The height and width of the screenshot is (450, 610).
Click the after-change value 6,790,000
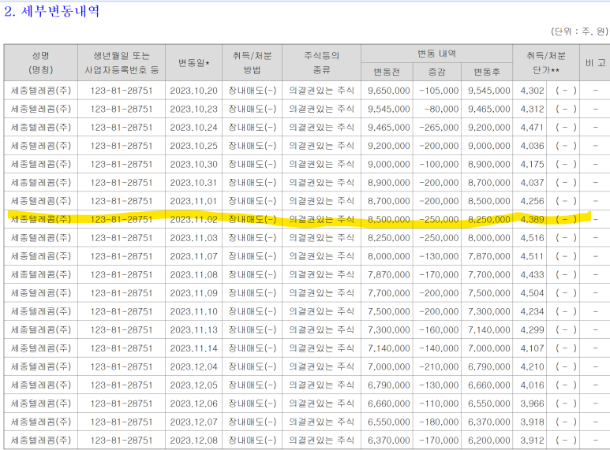pyautogui.click(x=489, y=366)
